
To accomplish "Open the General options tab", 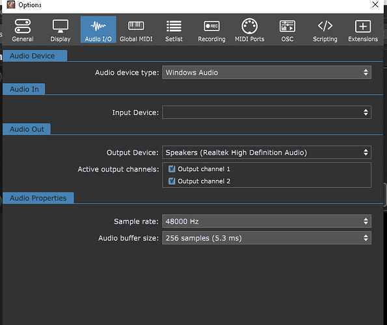I will pyautogui.click(x=23, y=30).
